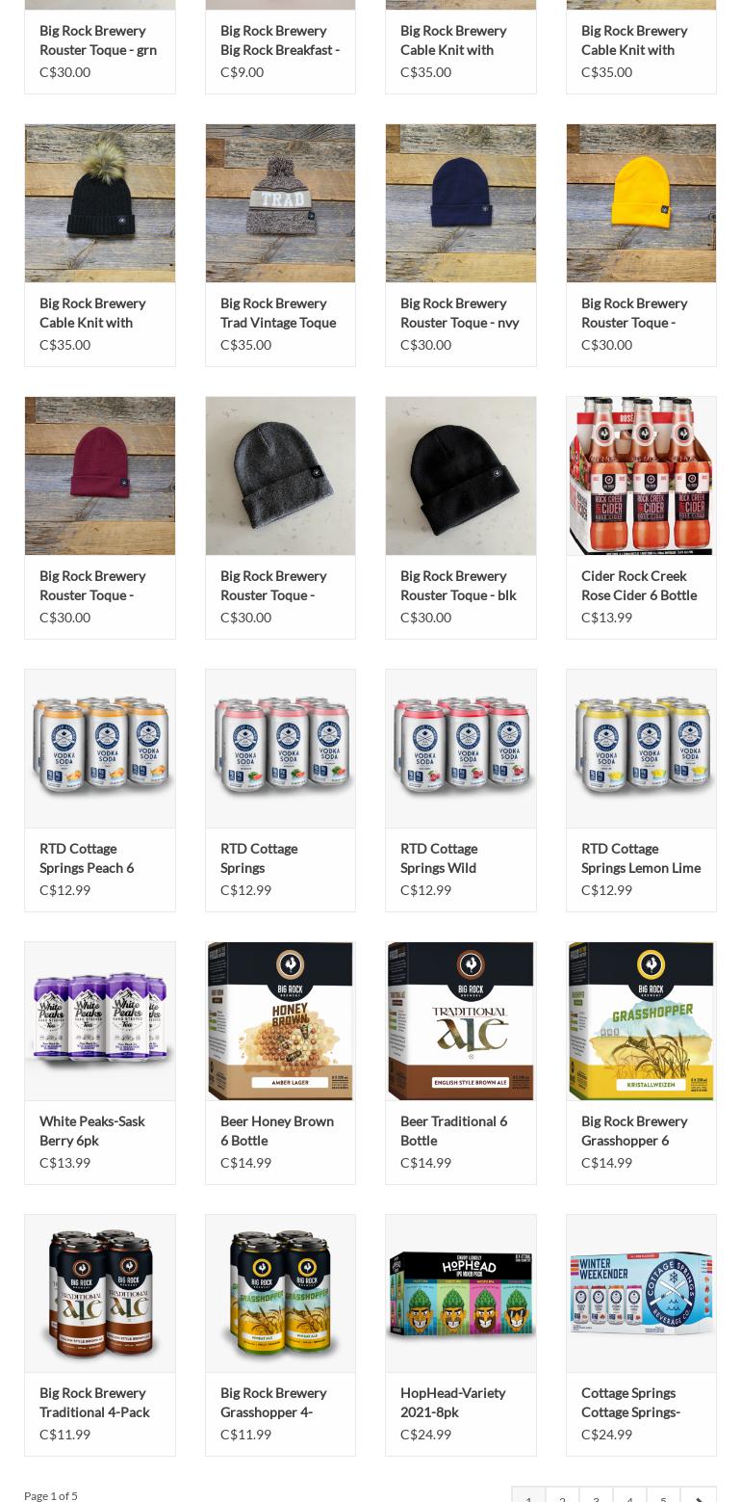This screenshot has width=741, height=1502.
Task: Go to the next page arrow
Action: click(699, 1496)
